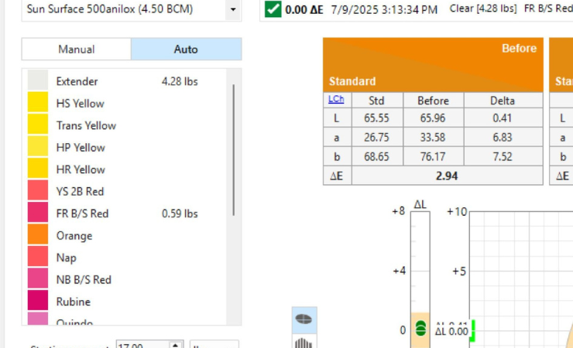Choose the Orange colorant swatch
573x348 pixels.
(x=38, y=236)
